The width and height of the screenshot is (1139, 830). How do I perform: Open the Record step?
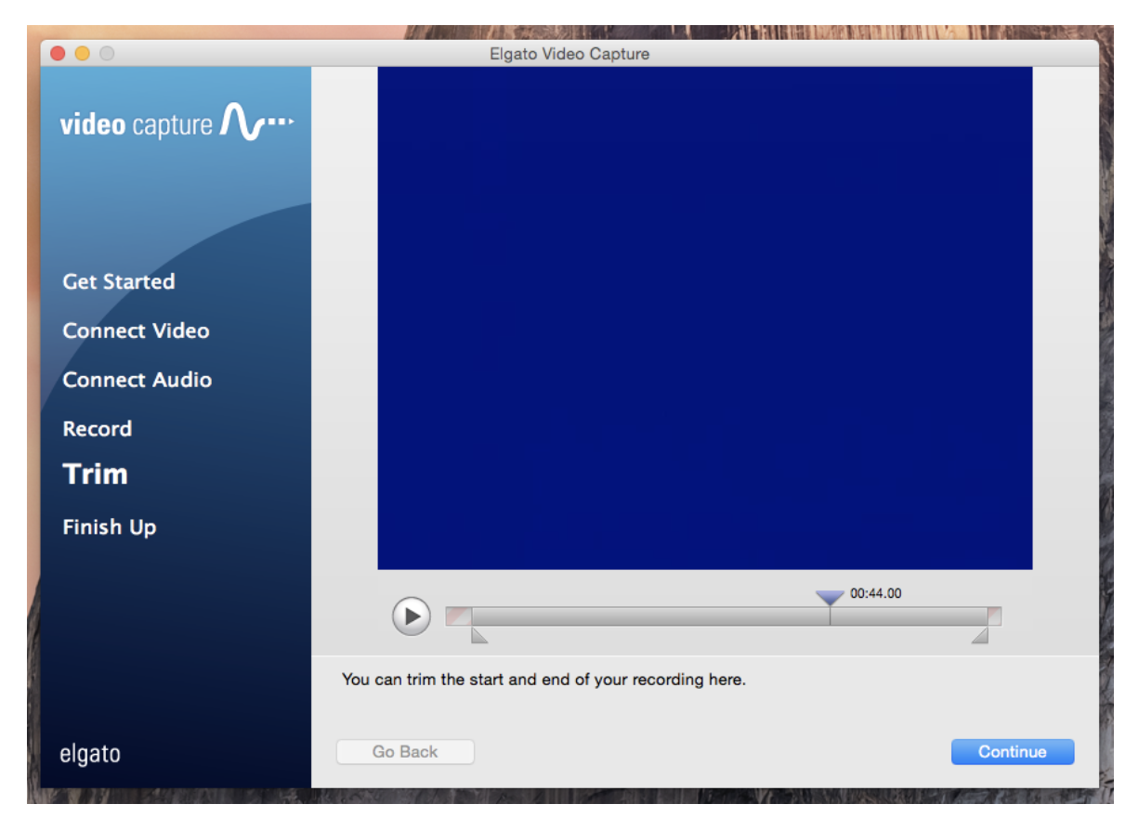pyautogui.click(x=98, y=429)
